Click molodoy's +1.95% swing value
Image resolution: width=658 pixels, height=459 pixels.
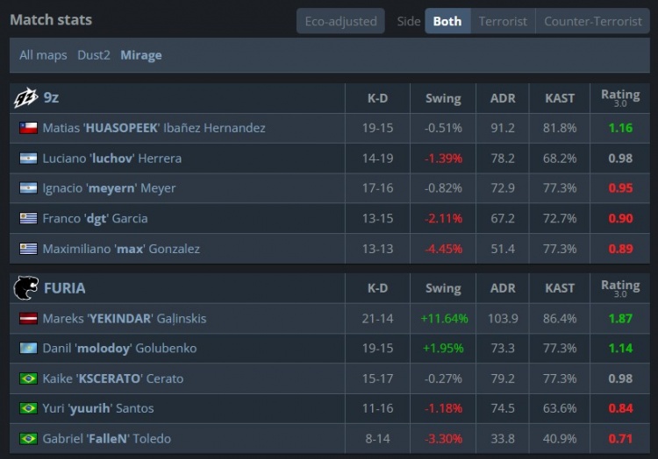click(443, 349)
